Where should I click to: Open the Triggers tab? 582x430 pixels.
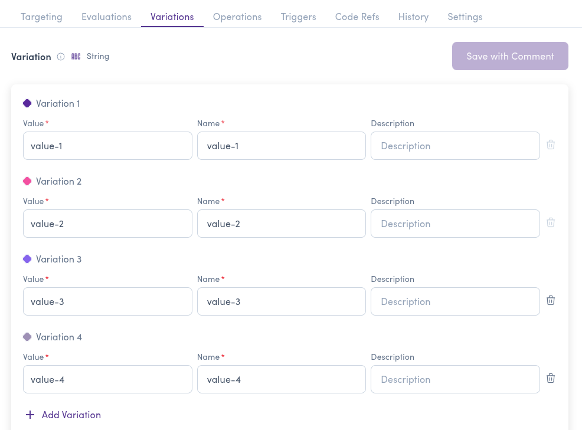point(298,17)
